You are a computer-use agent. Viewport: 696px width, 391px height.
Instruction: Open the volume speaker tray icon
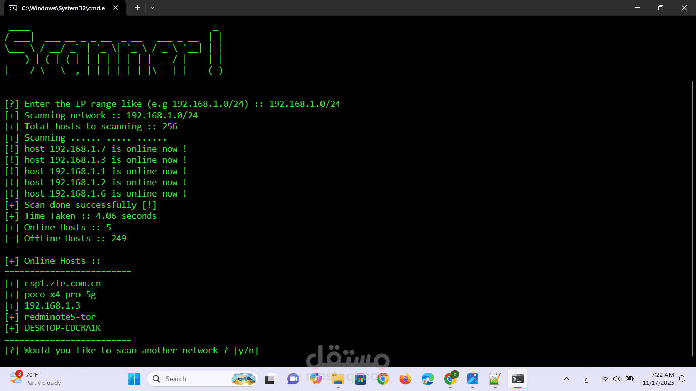tap(617, 379)
